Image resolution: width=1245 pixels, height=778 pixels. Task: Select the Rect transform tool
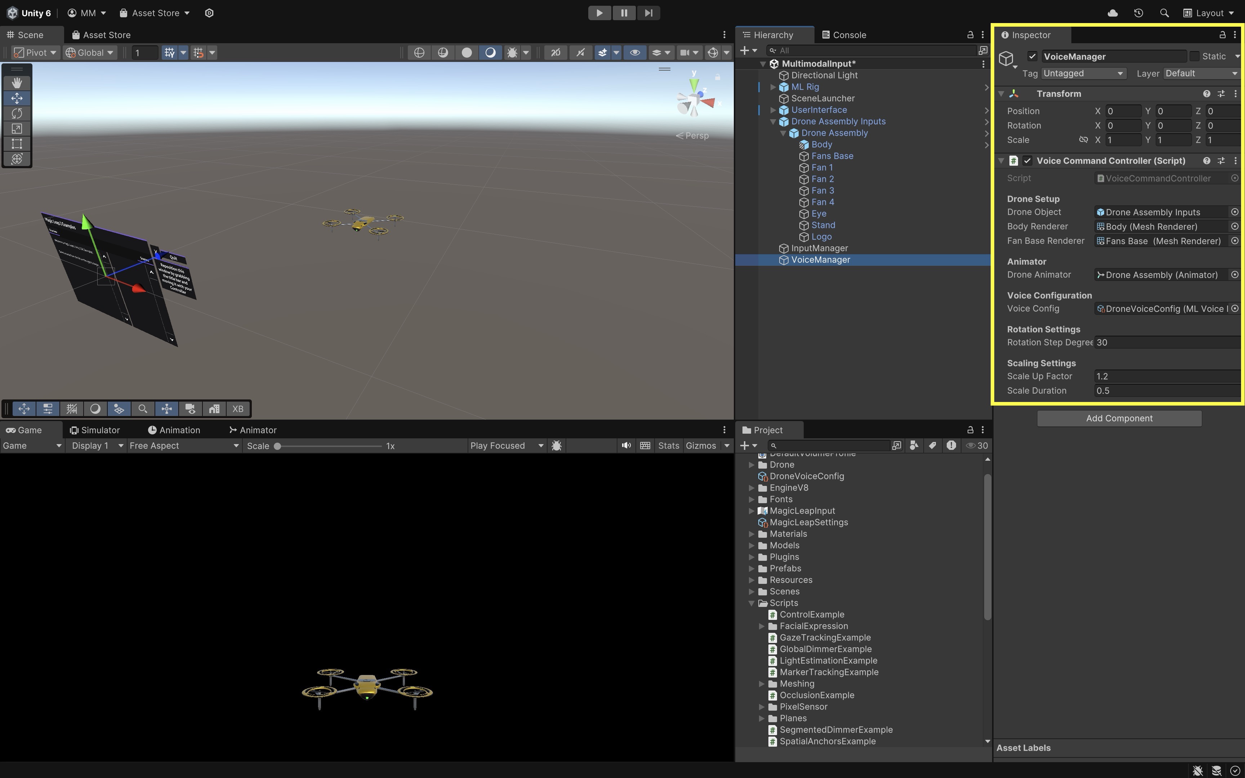17,144
